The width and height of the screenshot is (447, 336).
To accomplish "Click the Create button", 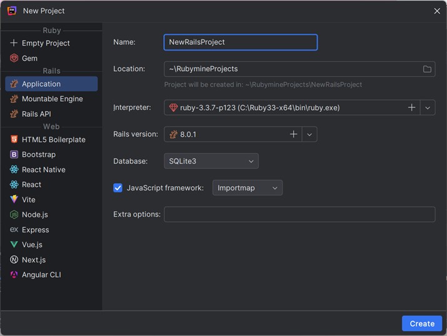I will pos(421,323).
